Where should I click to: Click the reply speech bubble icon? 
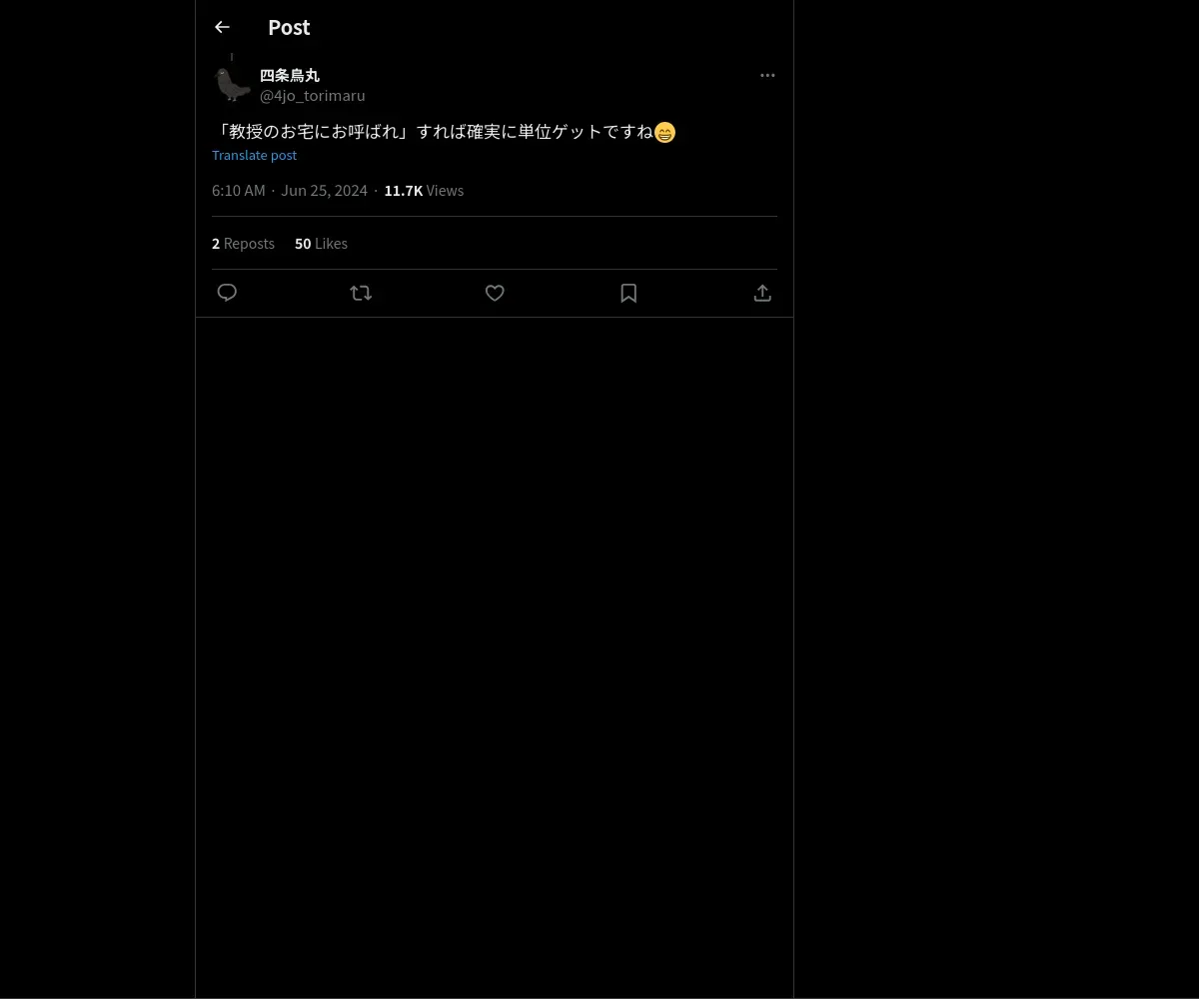[227, 293]
